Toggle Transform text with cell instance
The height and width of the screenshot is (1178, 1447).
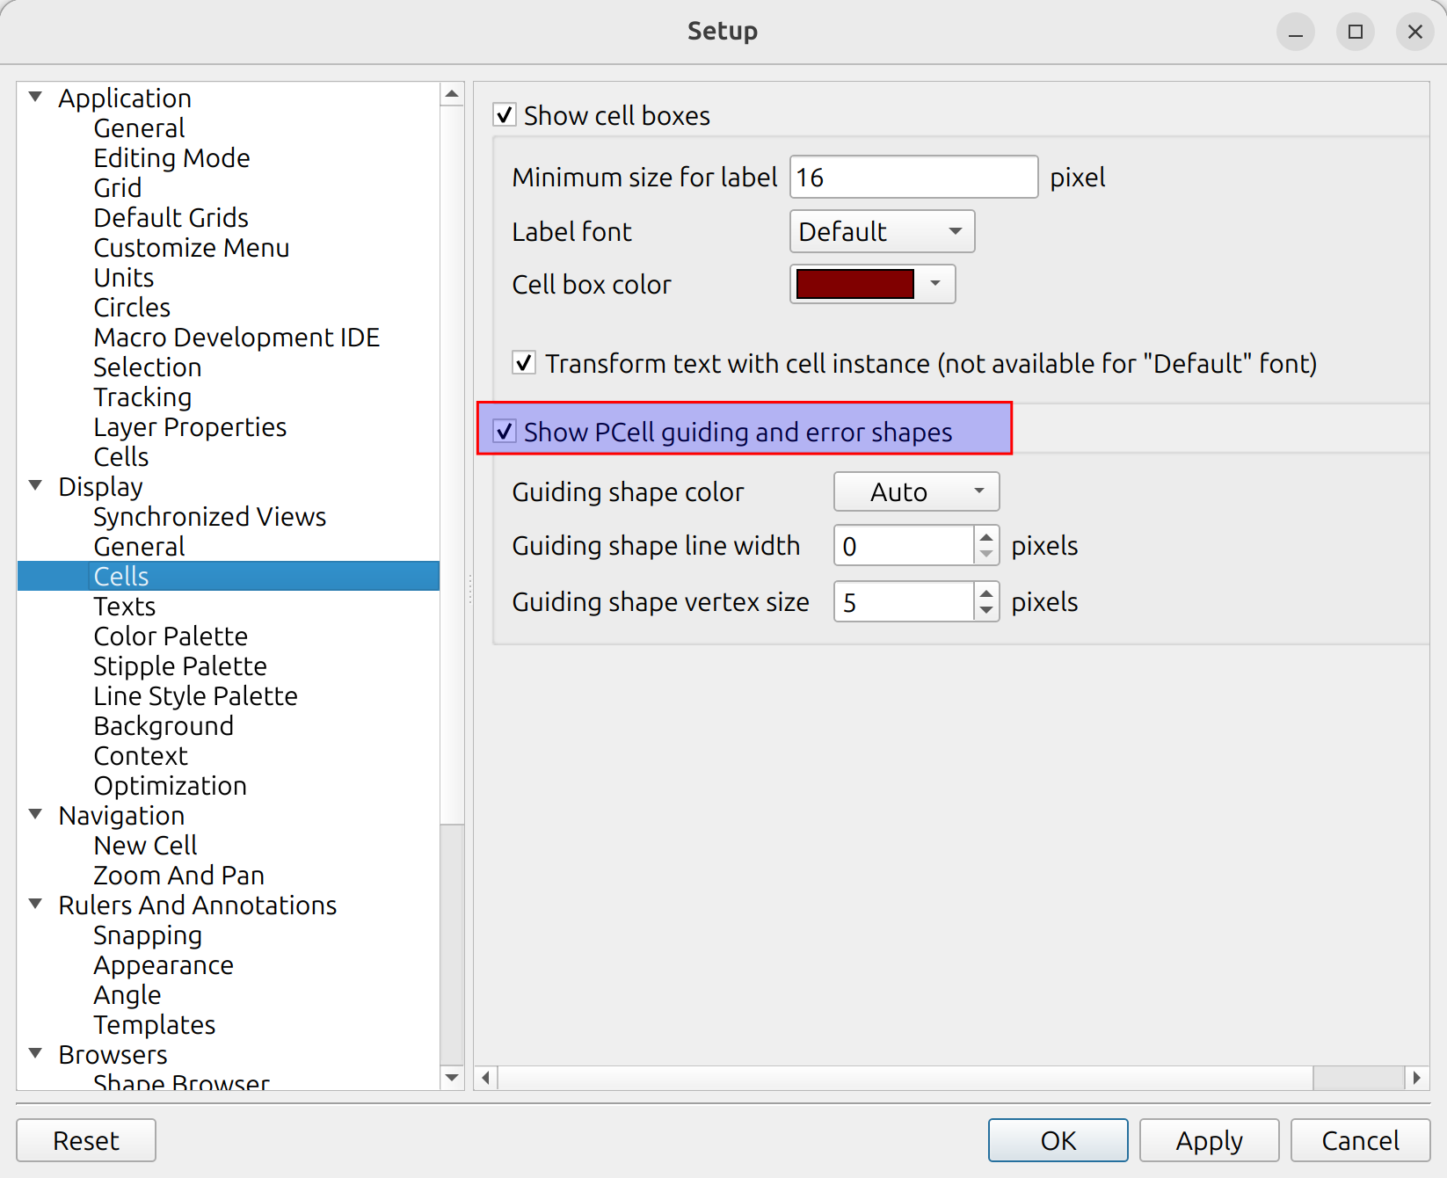(x=524, y=363)
